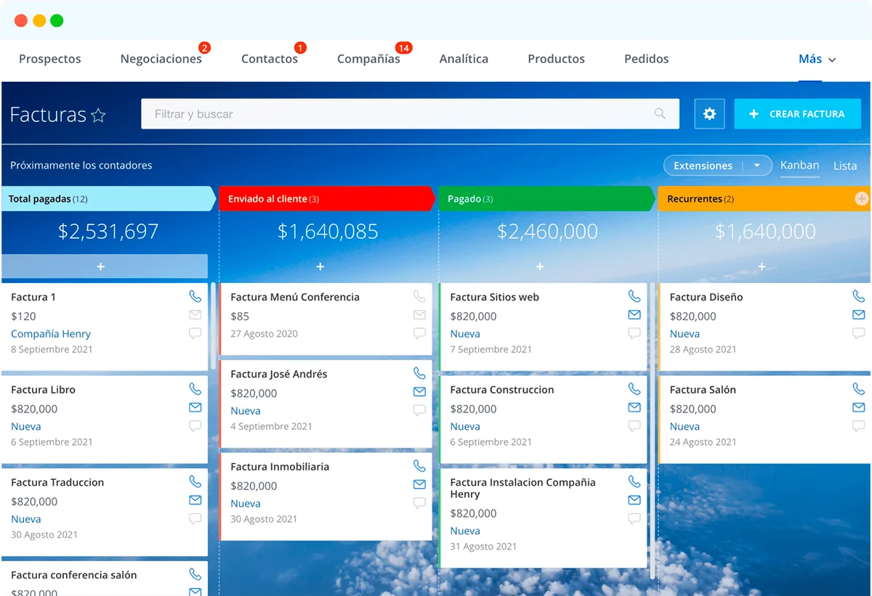Click the email icon on Factura Libro

pyautogui.click(x=195, y=408)
